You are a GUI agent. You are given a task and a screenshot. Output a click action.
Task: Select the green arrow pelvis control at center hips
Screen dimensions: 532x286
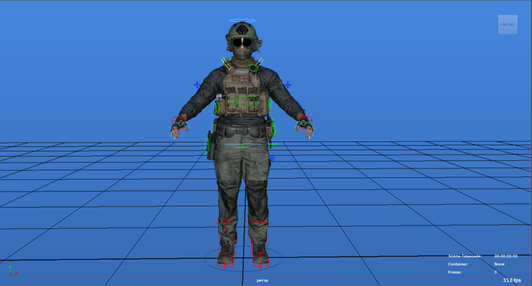point(242,147)
